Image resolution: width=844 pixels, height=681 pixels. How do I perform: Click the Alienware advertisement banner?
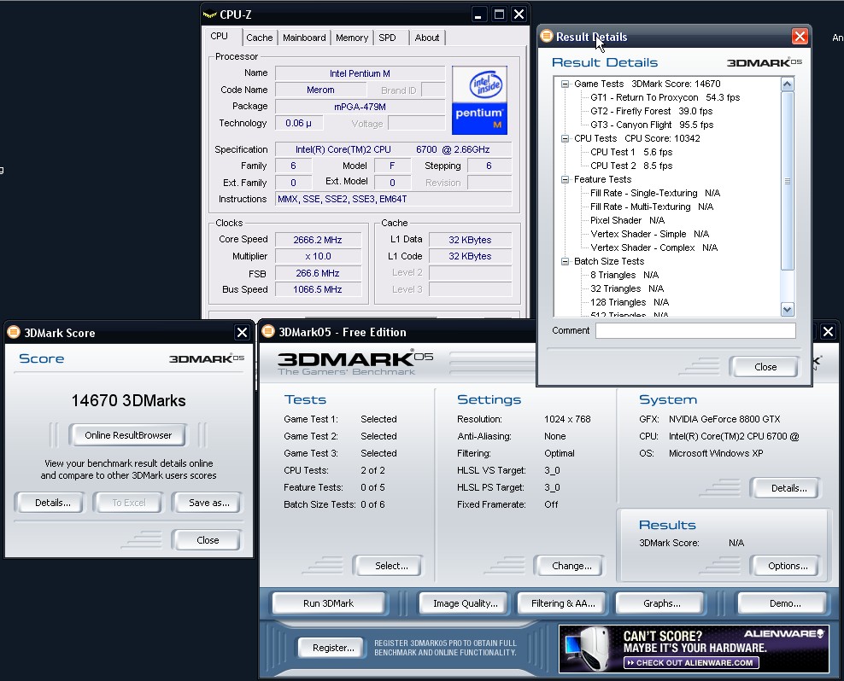click(x=694, y=649)
